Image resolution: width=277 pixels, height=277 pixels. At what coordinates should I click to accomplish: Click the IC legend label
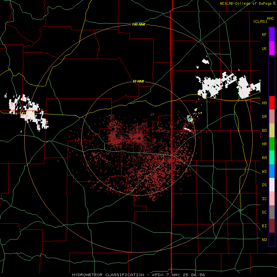click(264, 199)
